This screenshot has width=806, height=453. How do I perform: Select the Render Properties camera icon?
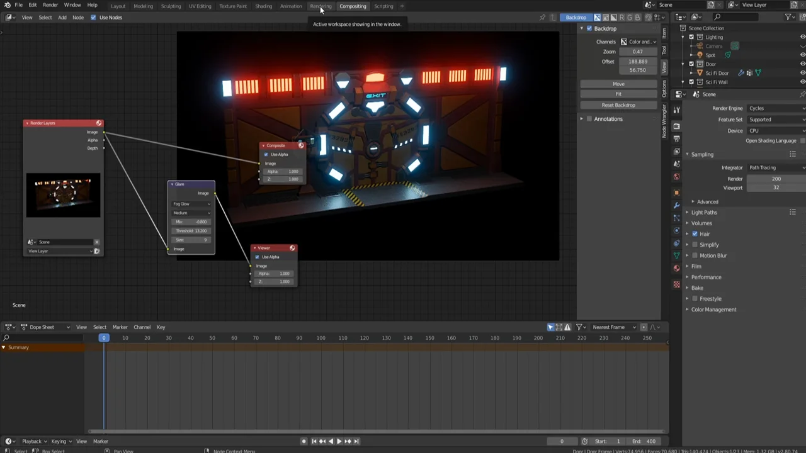[x=676, y=125]
